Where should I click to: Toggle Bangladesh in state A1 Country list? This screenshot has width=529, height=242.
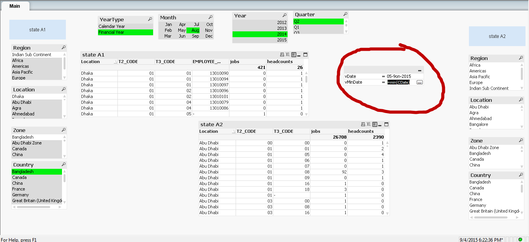point(37,172)
